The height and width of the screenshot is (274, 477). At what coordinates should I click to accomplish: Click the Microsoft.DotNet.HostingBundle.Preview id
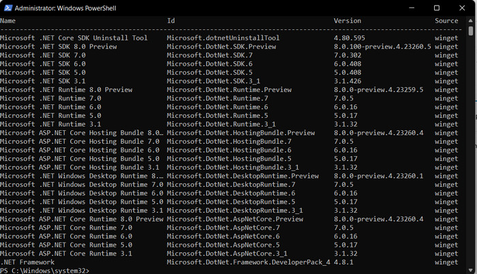point(241,133)
